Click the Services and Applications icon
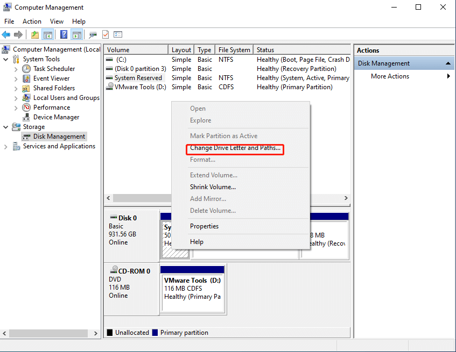The image size is (456, 352). [16, 146]
